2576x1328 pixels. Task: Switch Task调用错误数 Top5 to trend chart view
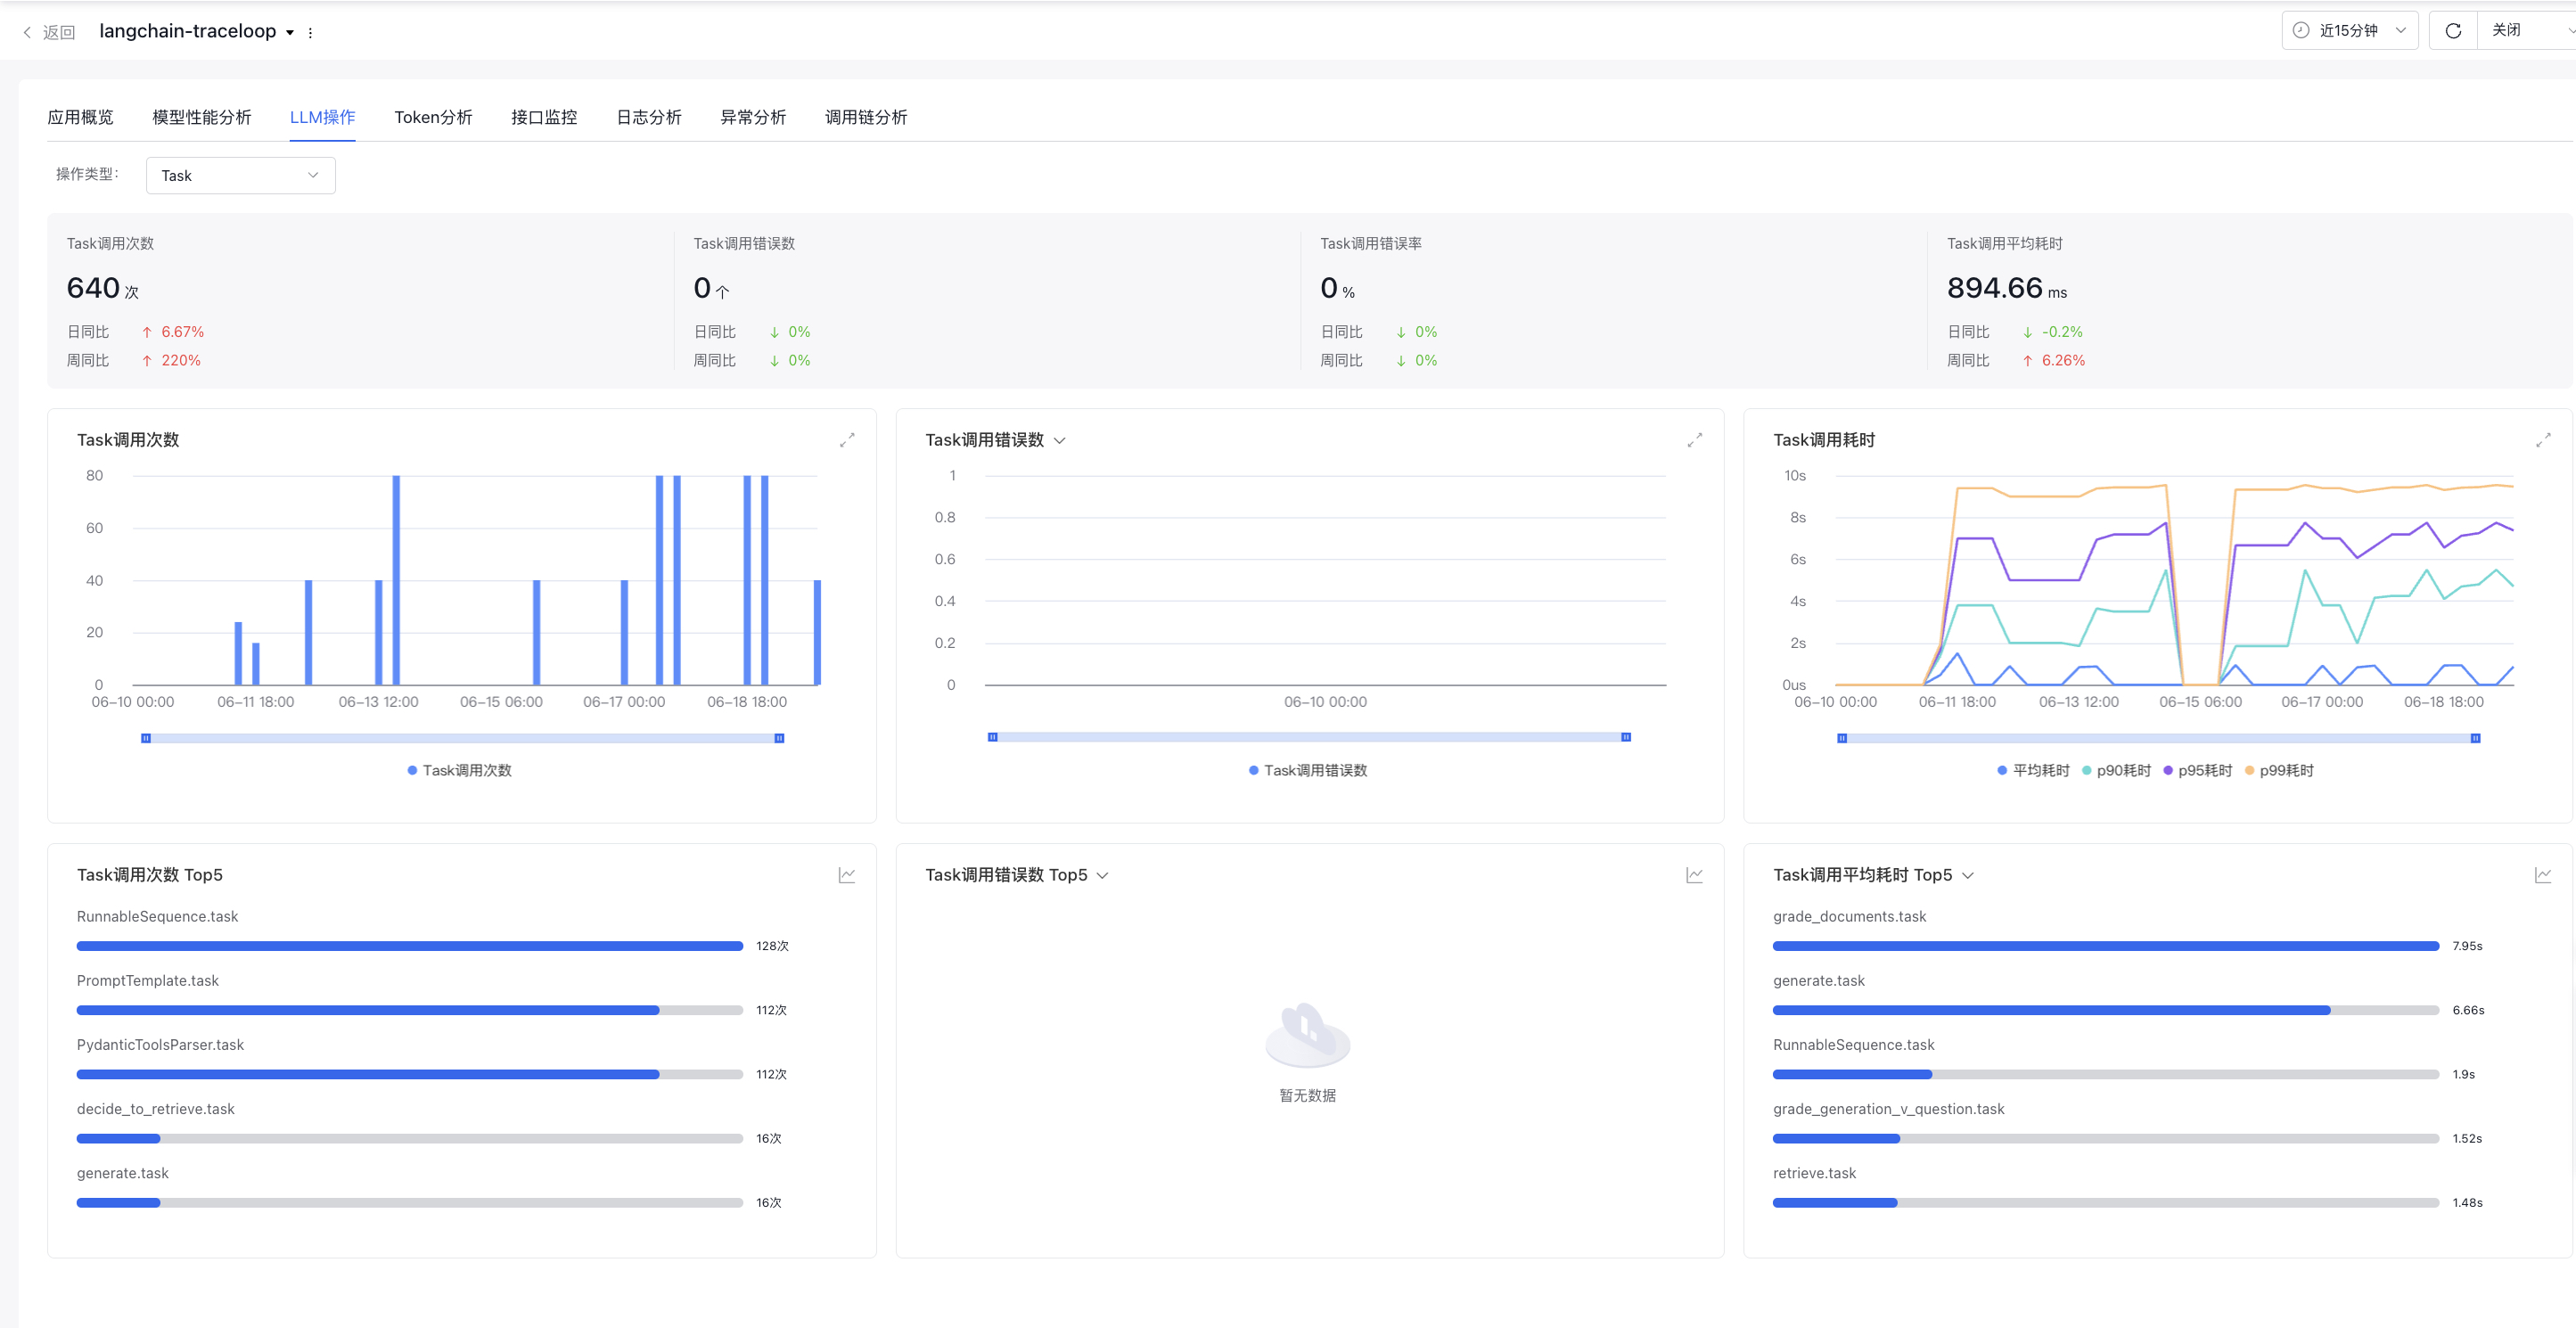coord(1695,875)
